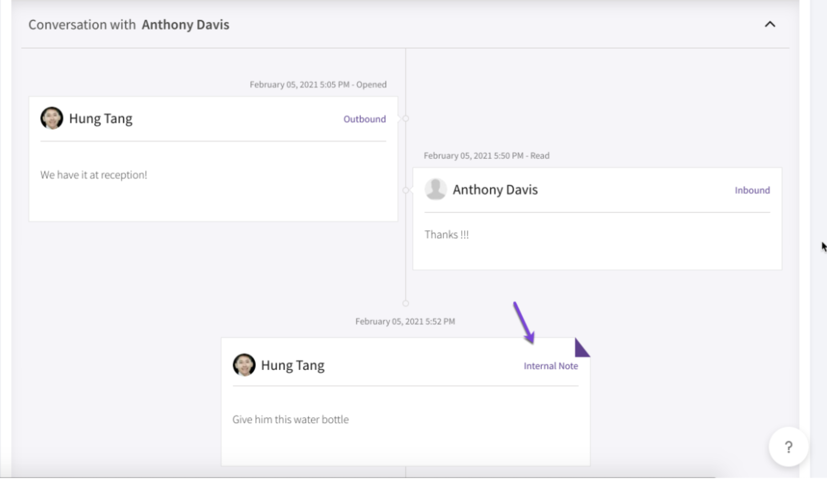Click the "Give him this water bottle" note text
The height and width of the screenshot is (480, 827).
(x=290, y=419)
